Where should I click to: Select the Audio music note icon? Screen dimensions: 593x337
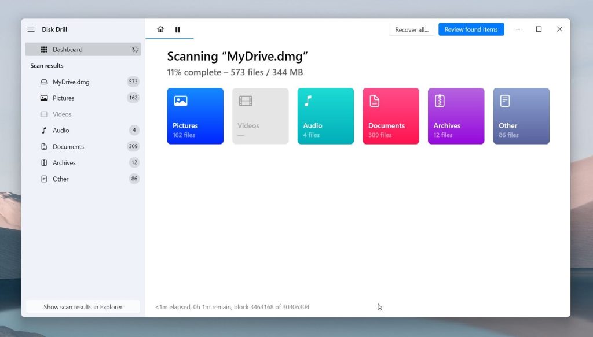click(x=43, y=130)
